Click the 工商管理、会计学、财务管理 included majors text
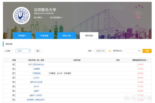The width and height of the screenshot is (155, 103). (x=60, y=73)
